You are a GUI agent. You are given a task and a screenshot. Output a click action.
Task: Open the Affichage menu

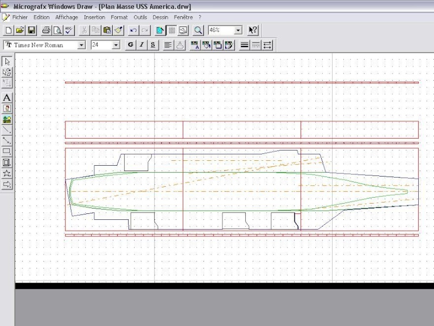(66, 17)
